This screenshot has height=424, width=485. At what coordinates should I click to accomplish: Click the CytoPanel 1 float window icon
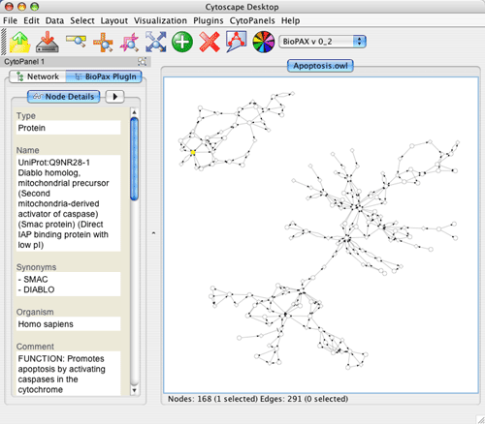click(x=142, y=61)
